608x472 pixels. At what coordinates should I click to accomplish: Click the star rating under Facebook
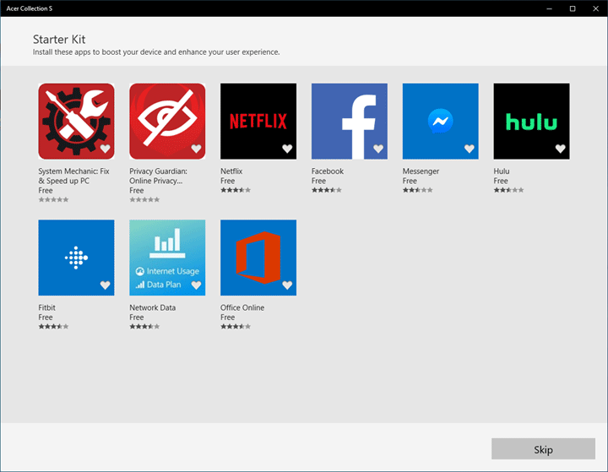(327, 190)
